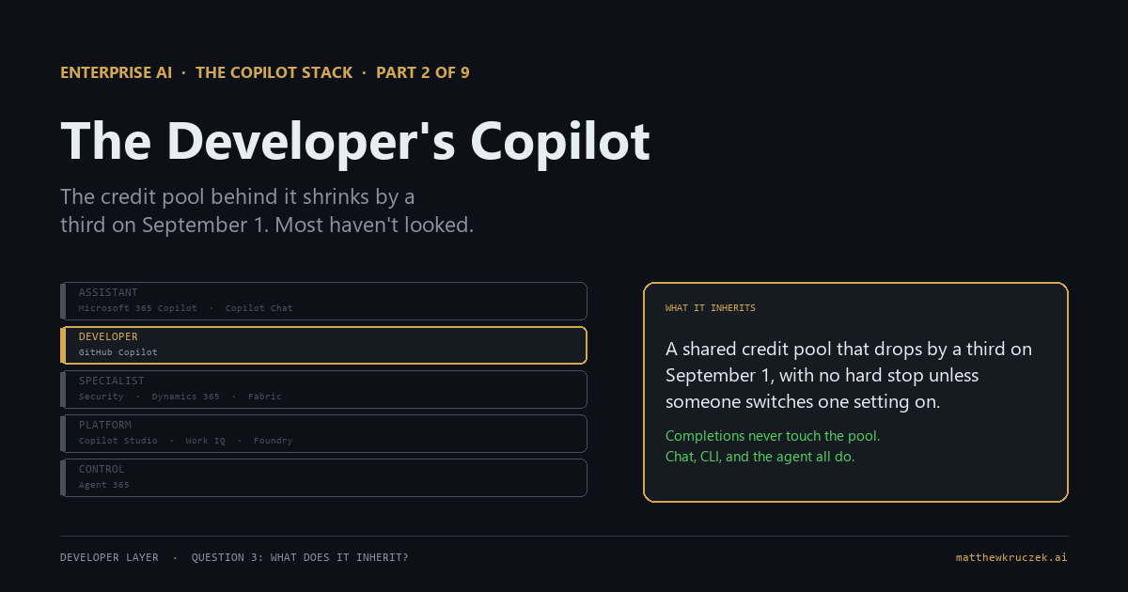The height and width of the screenshot is (592, 1128).
Task: Select the PLATFORM layer row
Action: pos(323,433)
